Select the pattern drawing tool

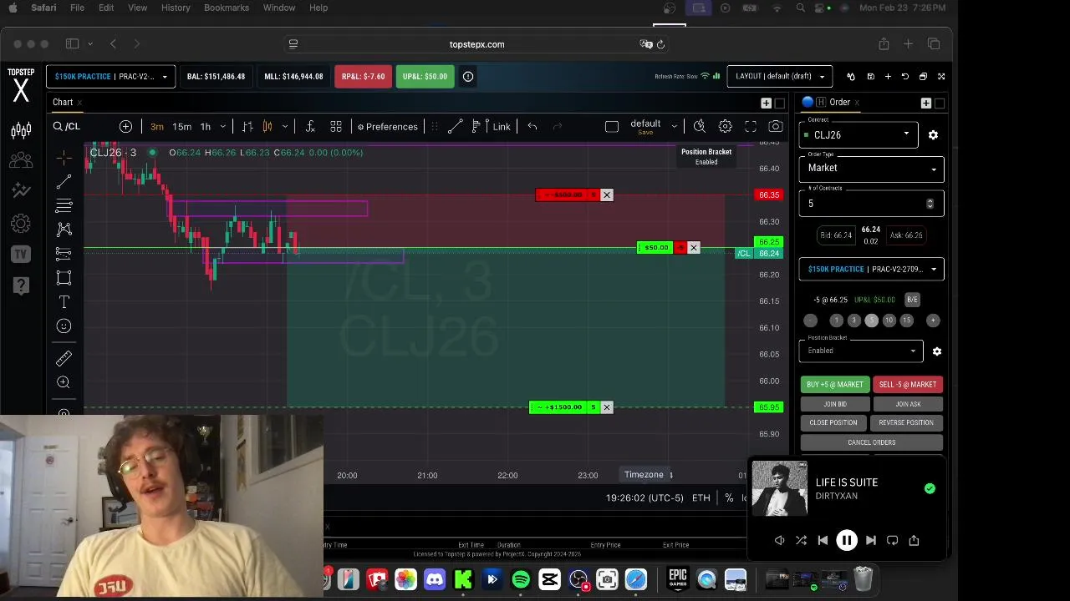(64, 229)
